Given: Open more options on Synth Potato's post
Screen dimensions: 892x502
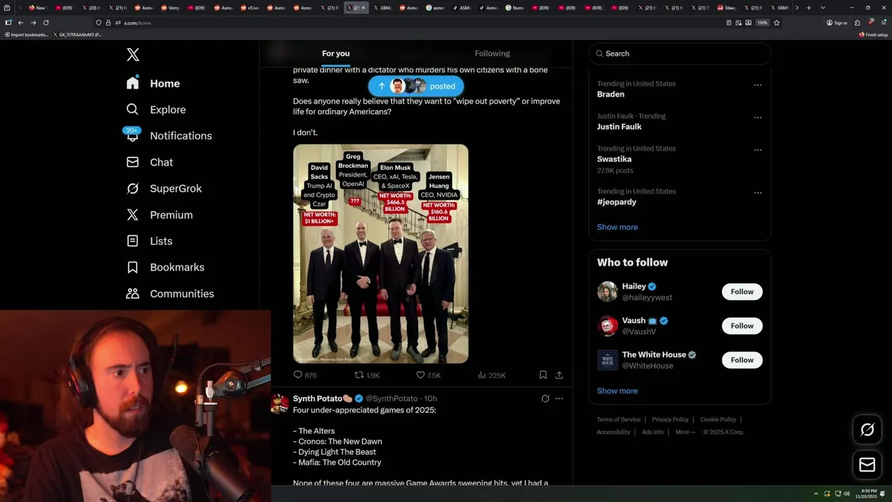Looking at the screenshot, I should tap(559, 399).
